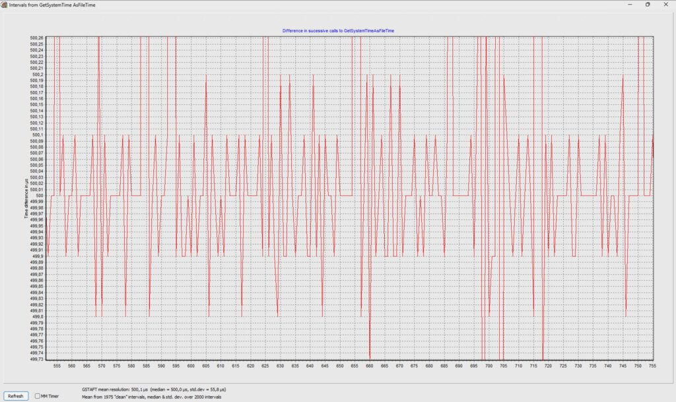The image size is (676, 402).
Task: Click the 555 tick on the x-axis
Action: coord(57,366)
